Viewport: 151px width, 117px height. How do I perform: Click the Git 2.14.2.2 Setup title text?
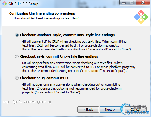click(23, 4)
